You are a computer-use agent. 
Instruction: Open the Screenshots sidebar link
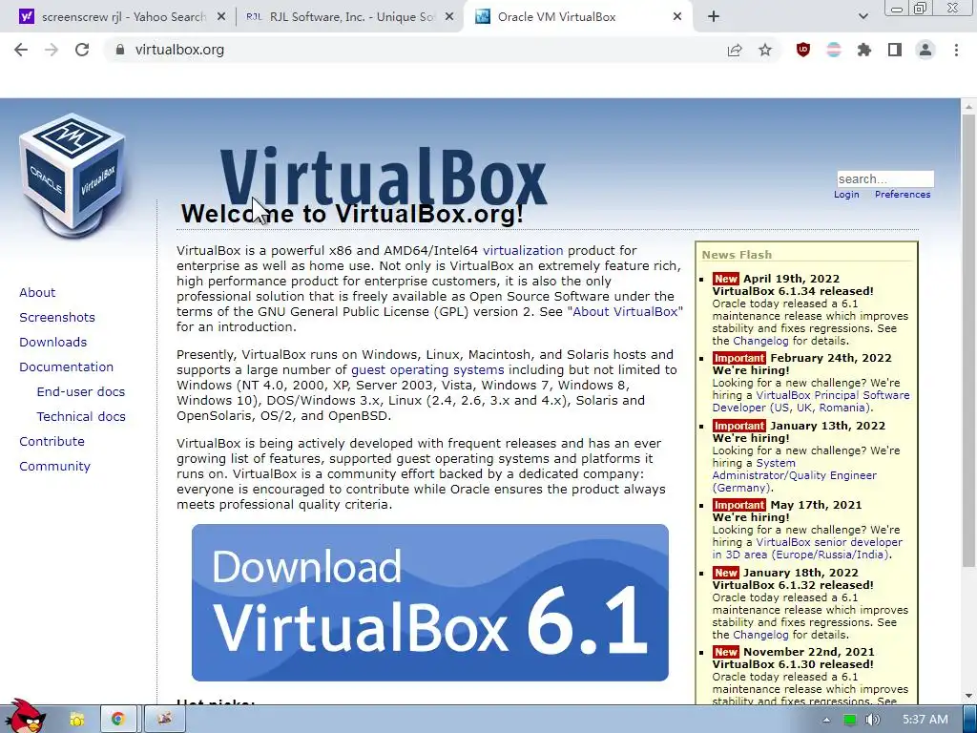coord(57,317)
